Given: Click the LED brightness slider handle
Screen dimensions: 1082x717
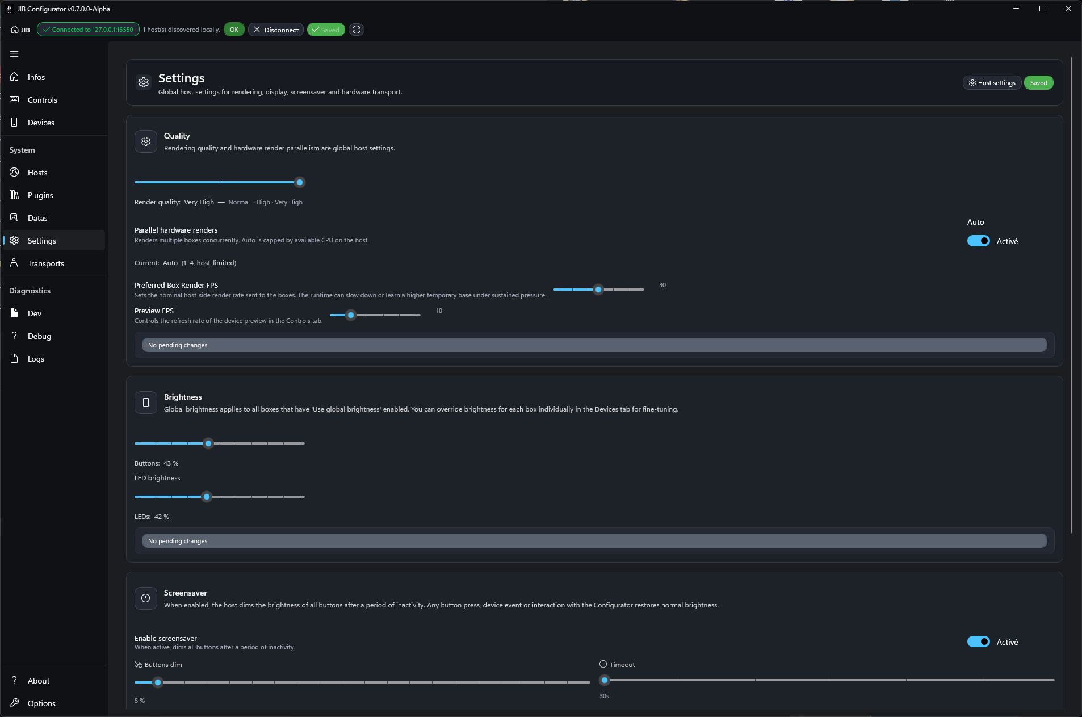Looking at the screenshot, I should coord(207,497).
